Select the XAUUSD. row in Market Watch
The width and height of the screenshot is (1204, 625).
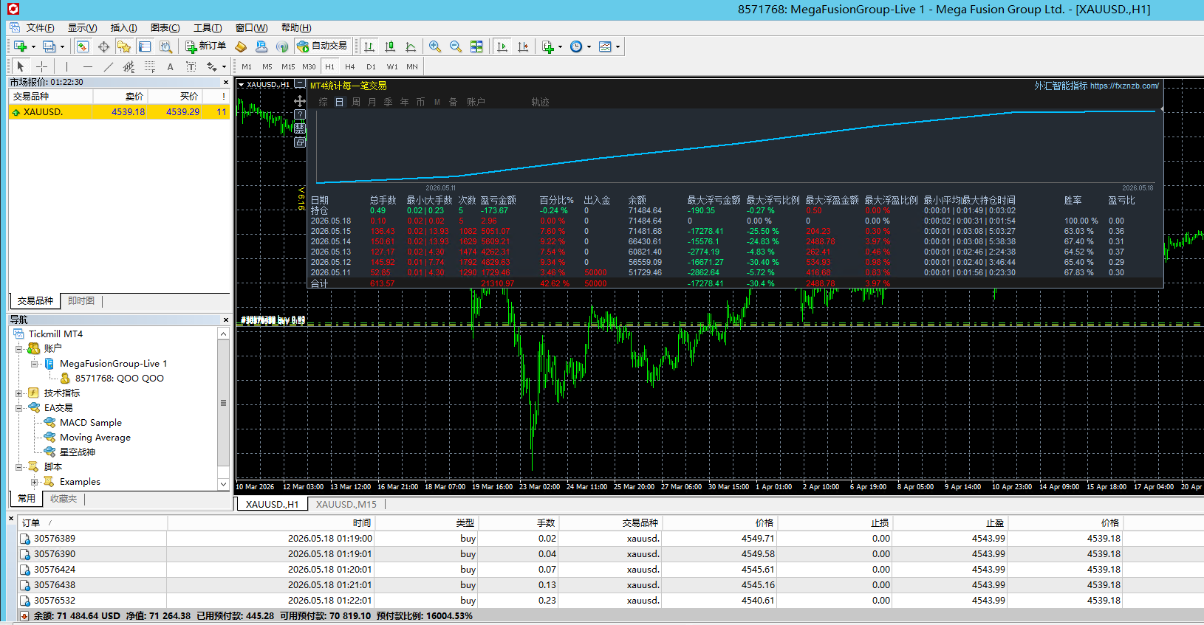120,112
